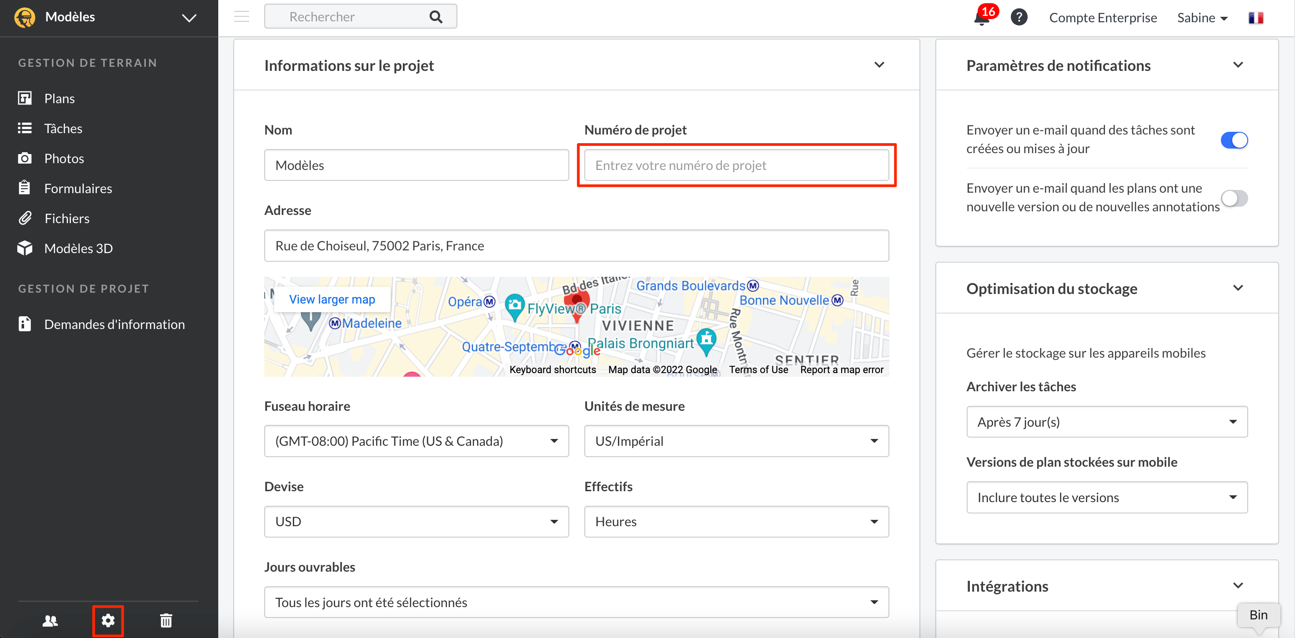Click the Formulaires clipboard icon
This screenshot has width=1295, height=638.
pos(25,188)
